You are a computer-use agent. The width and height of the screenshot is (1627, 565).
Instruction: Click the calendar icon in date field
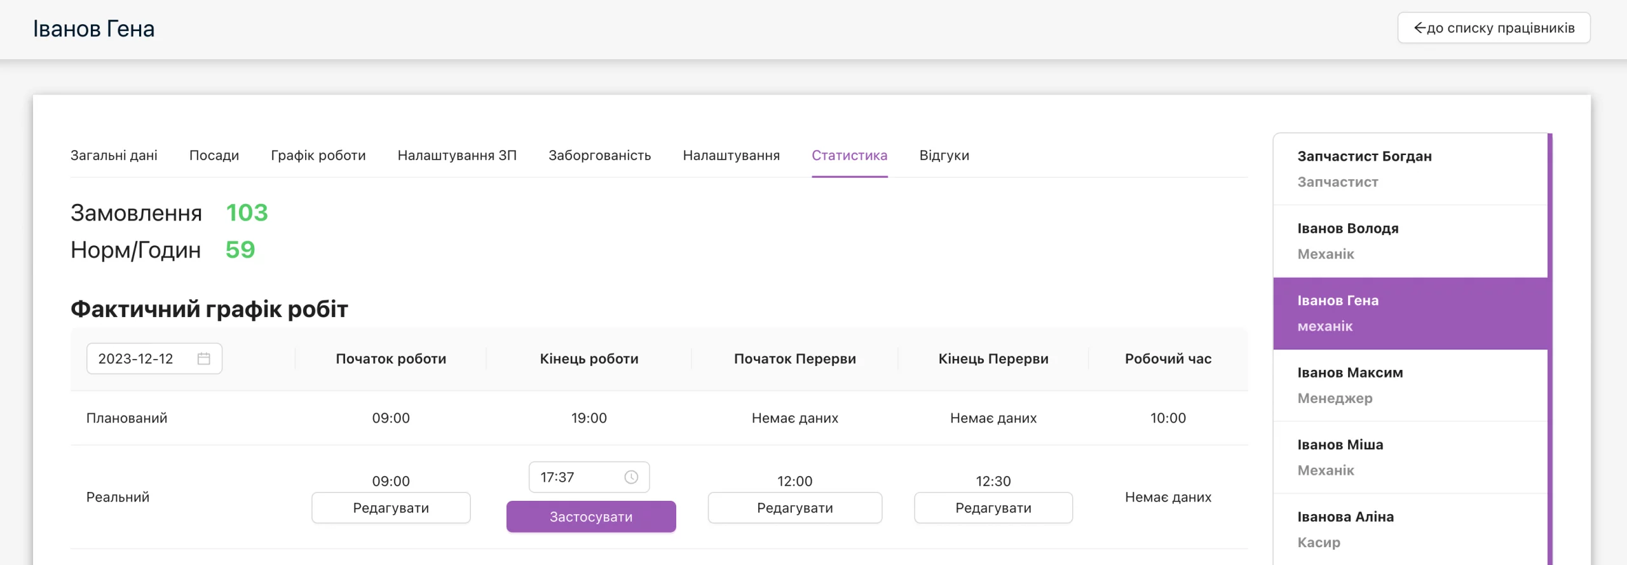pyautogui.click(x=203, y=358)
